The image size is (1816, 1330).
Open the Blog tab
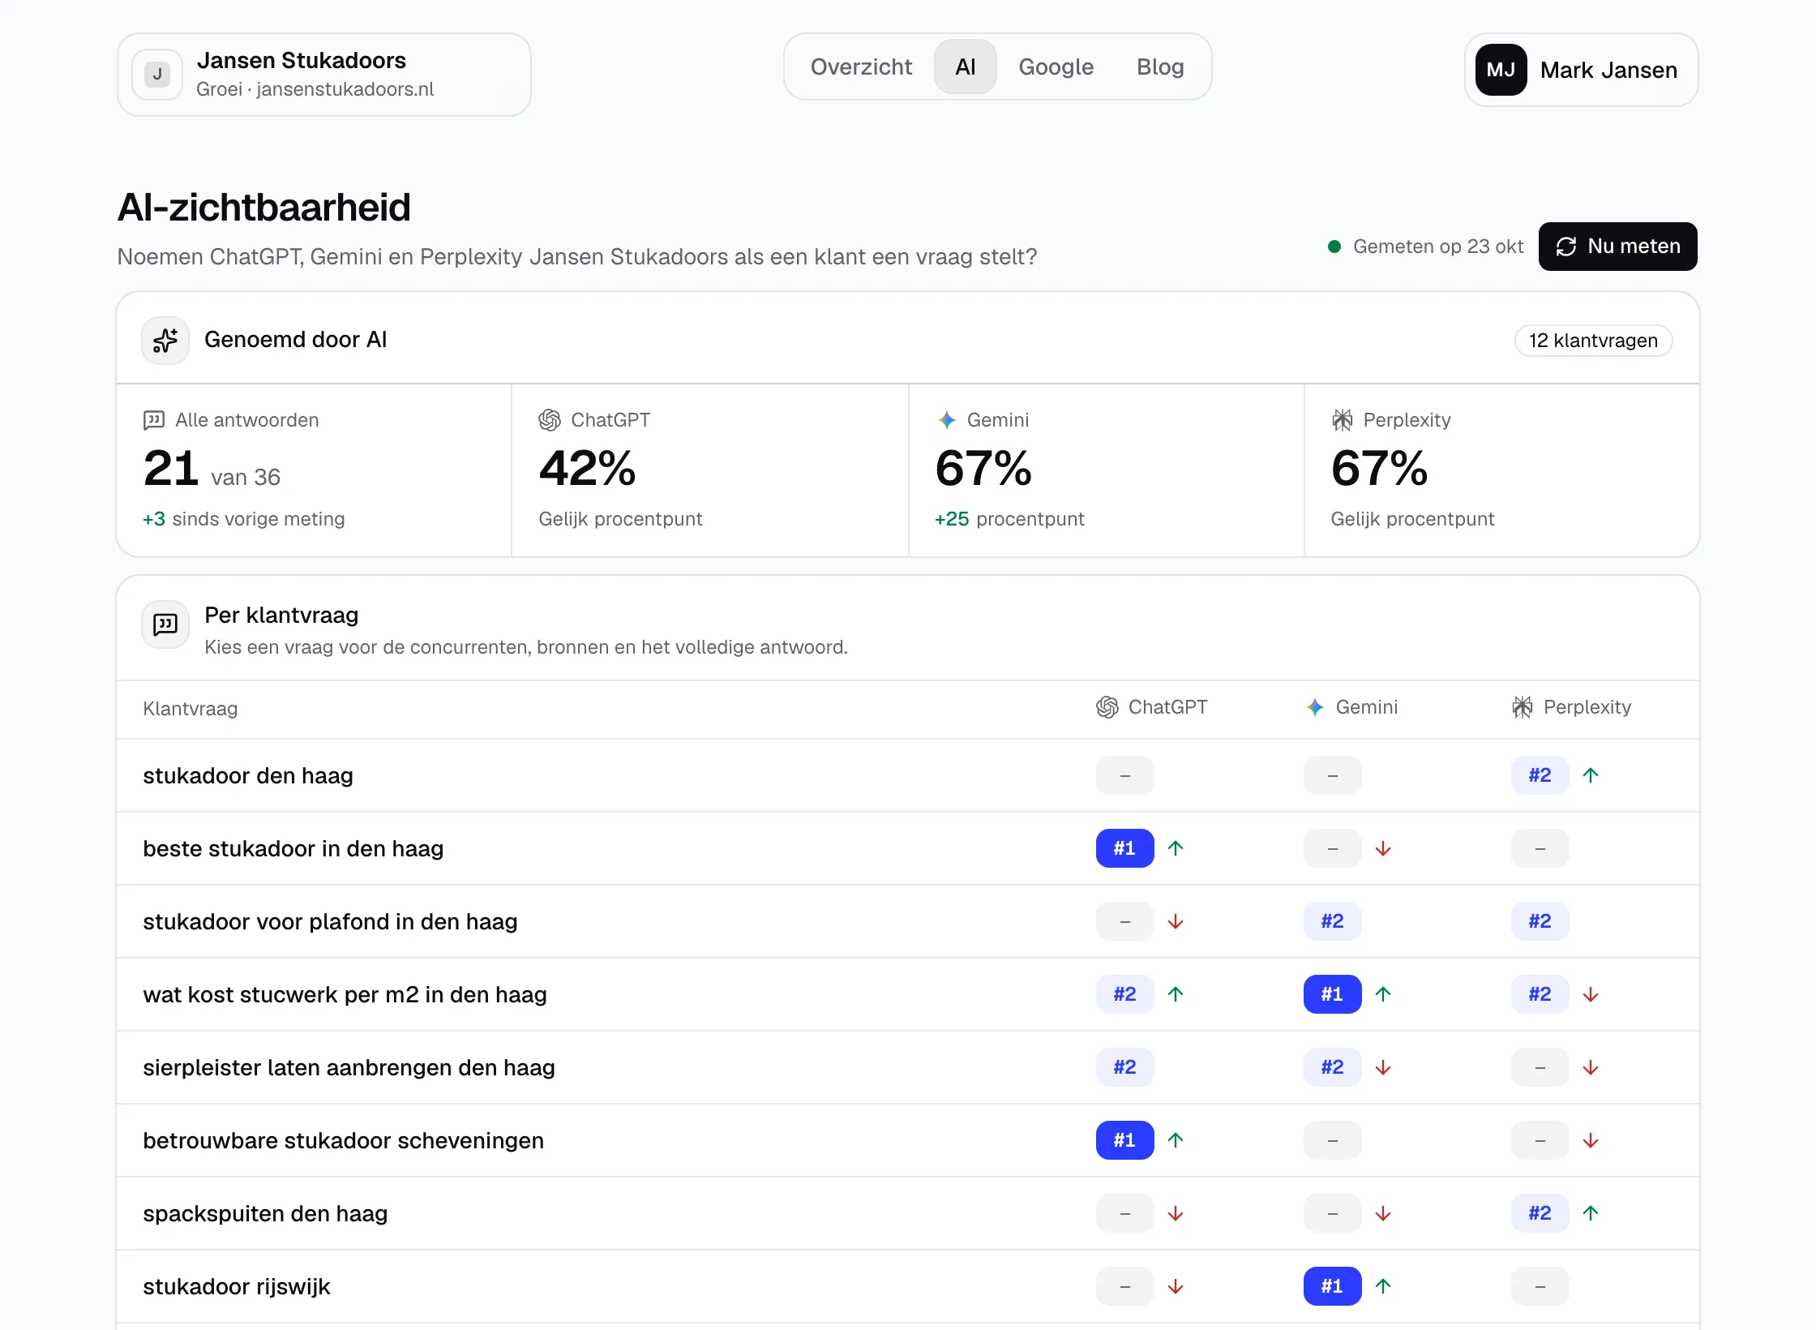point(1160,66)
